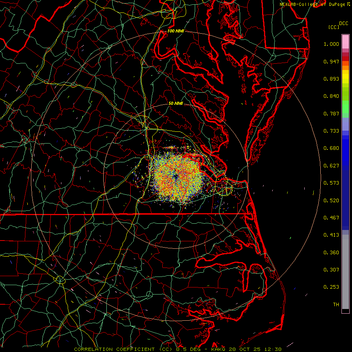352x352 pixels.
Task: Click the bright green segment of the color bar
Action: pyautogui.click(x=345, y=107)
